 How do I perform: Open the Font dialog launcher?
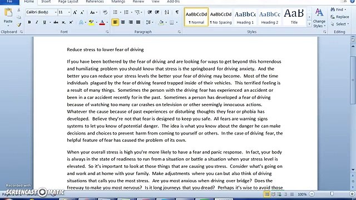(107, 32)
